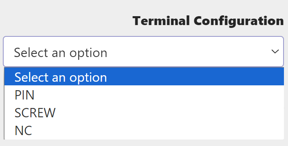The width and height of the screenshot is (288, 146).
Task: Set terminal configuration to NC
Action: click(x=144, y=130)
